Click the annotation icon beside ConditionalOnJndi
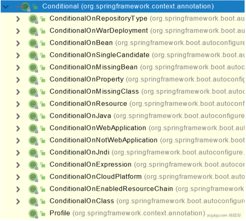The height and width of the screenshot is (221, 246). pos(33,153)
